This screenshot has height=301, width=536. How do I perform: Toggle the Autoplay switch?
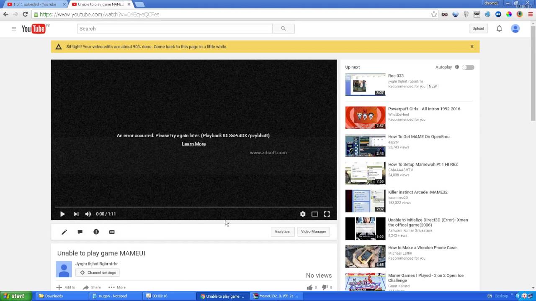point(468,67)
